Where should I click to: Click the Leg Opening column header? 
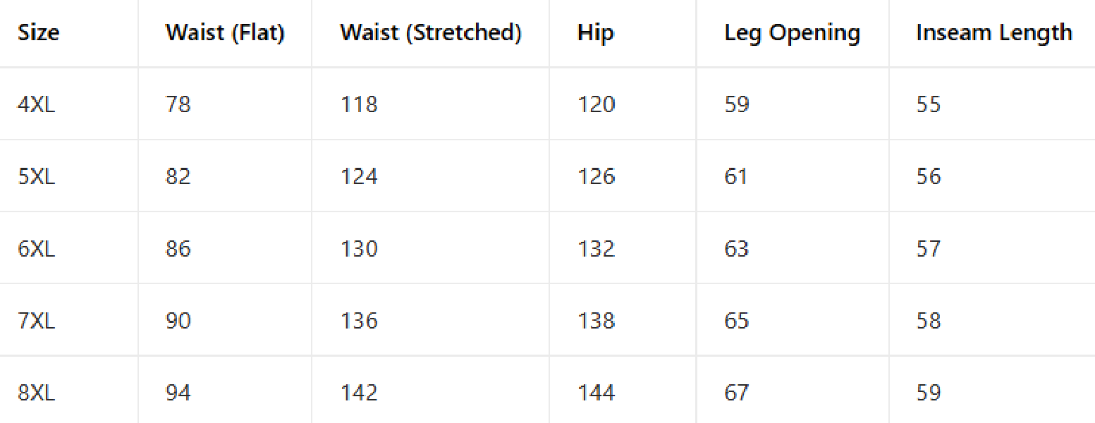pyautogui.click(x=793, y=33)
